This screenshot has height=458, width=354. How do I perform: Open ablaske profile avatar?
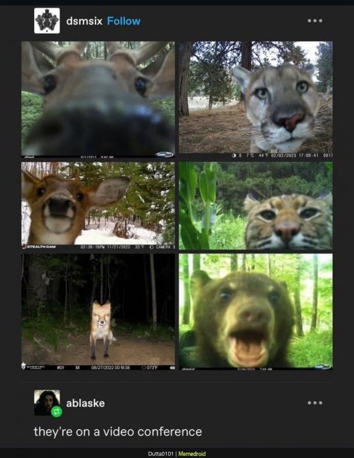pyautogui.click(x=47, y=402)
